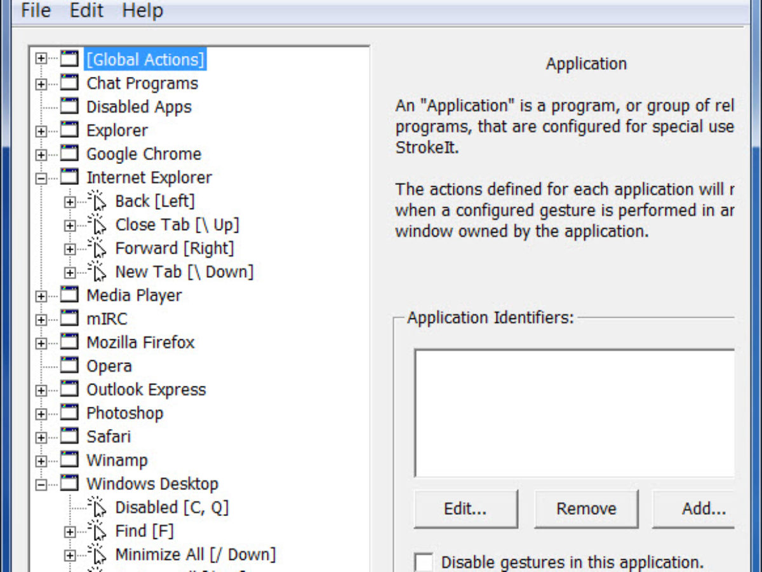Expand the Back [Left] action node
This screenshot has height=572, width=762.
[x=70, y=201]
